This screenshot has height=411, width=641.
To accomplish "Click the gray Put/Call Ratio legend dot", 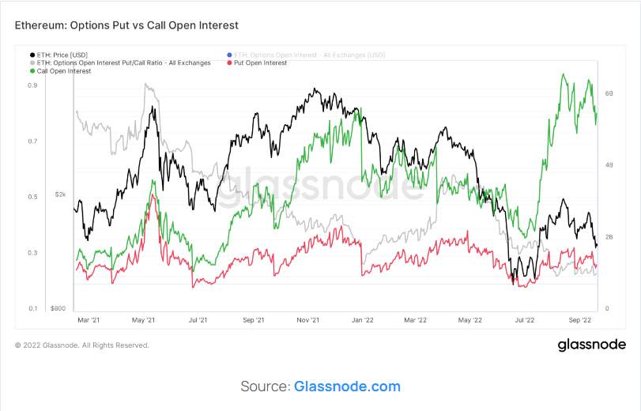I will (x=32, y=62).
